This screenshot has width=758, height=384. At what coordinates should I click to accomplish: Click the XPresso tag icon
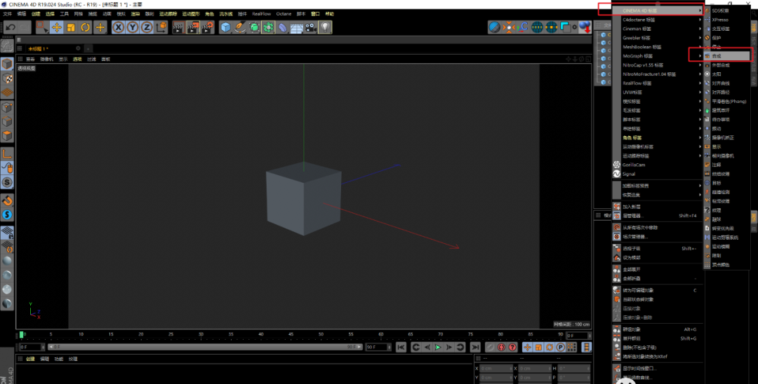coord(707,20)
